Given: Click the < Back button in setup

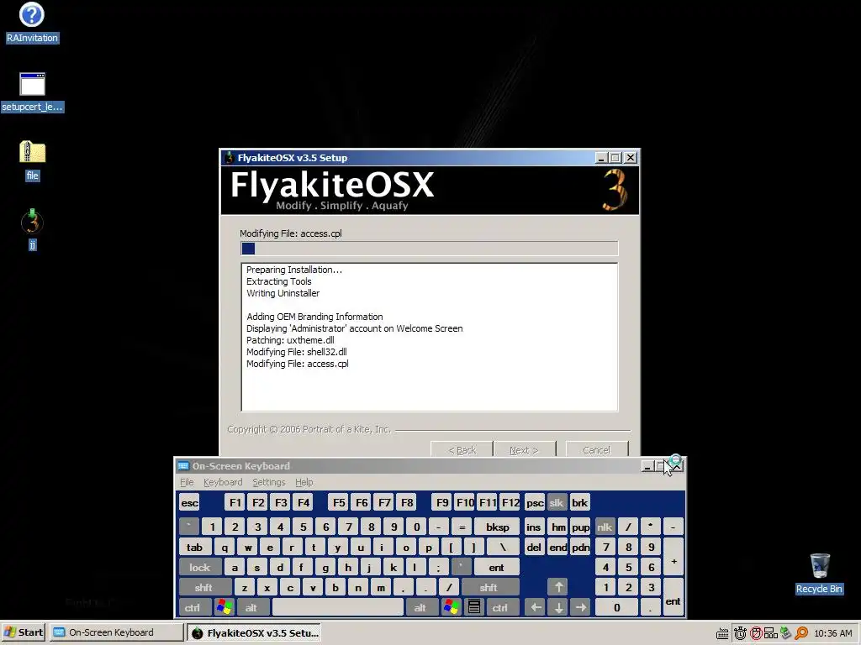Looking at the screenshot, I should tap(462, 450).
